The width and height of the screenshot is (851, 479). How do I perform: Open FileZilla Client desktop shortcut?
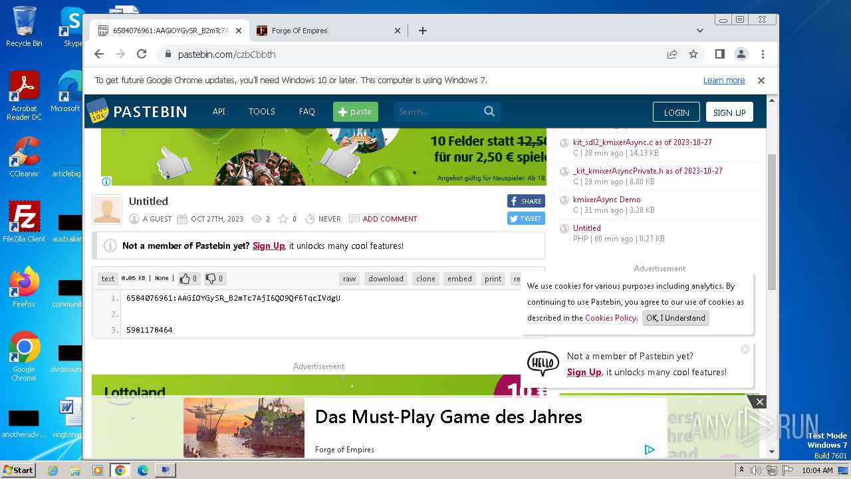coord(24,222)
